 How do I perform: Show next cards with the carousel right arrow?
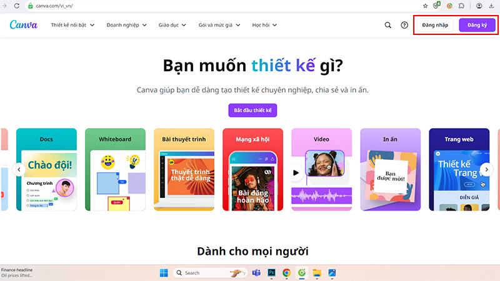coord(487,169)
